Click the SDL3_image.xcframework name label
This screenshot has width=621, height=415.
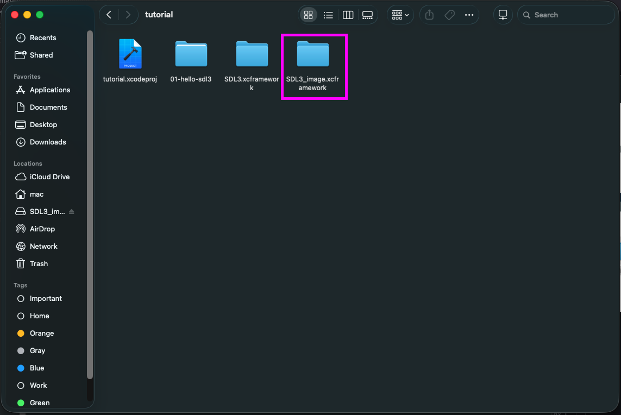312,84
